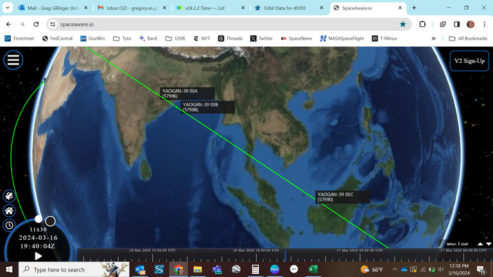This screenshot has height=277, width=493.
Task: Toggle the bookmark star for this page
Action: pos(402,24)
